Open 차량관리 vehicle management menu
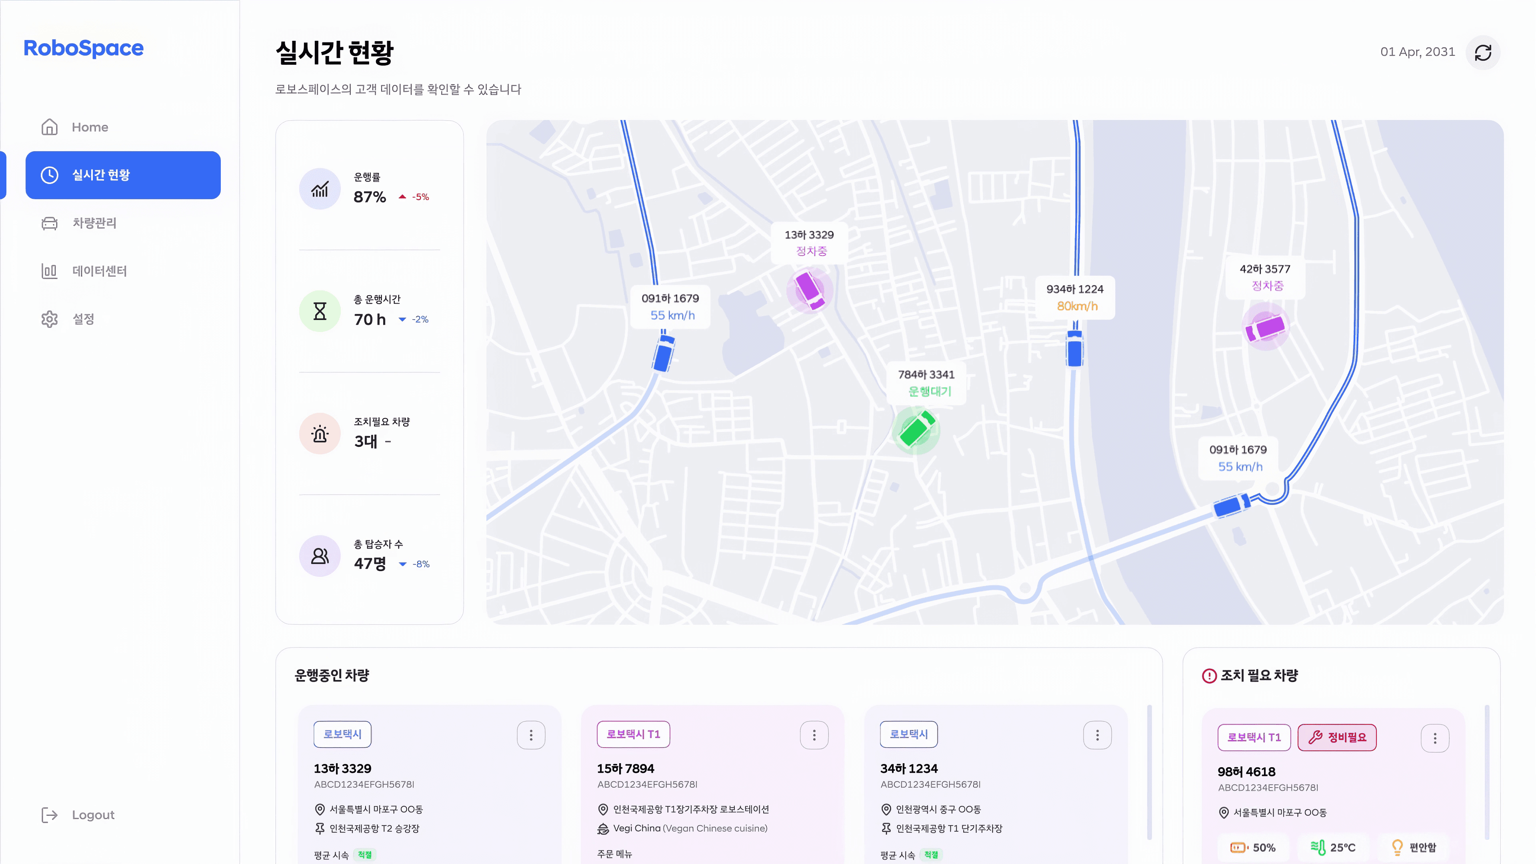This screenshot has height=864, width=1536. tap(94, 223)
